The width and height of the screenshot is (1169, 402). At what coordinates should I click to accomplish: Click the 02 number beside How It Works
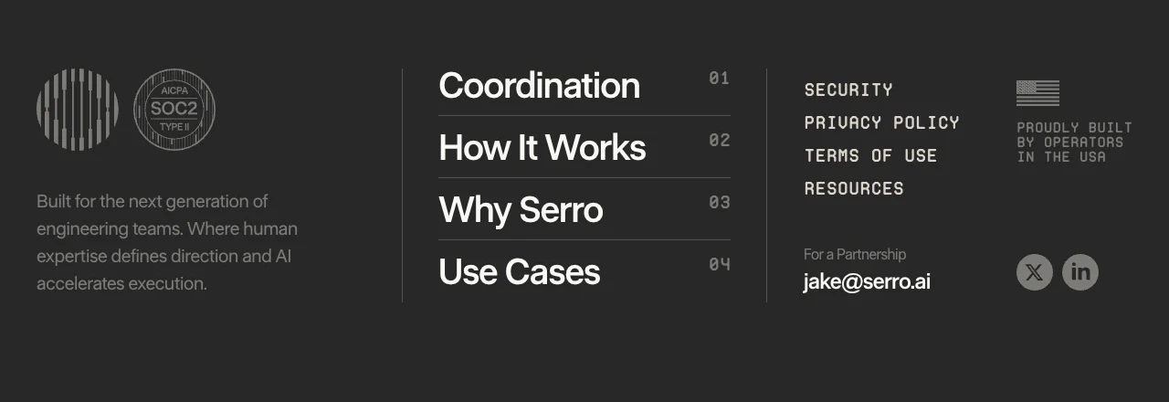tap(720, 141)
